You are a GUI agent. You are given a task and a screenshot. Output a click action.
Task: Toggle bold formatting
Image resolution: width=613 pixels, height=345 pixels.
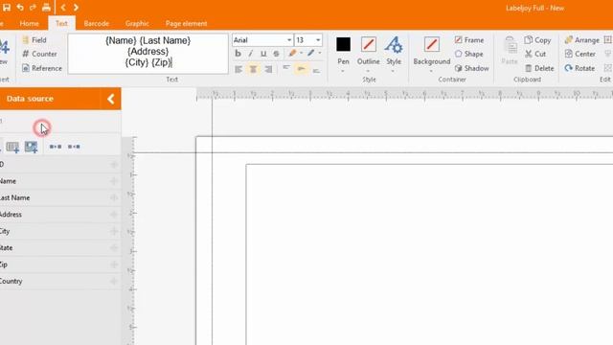click(x=238, y=54)
